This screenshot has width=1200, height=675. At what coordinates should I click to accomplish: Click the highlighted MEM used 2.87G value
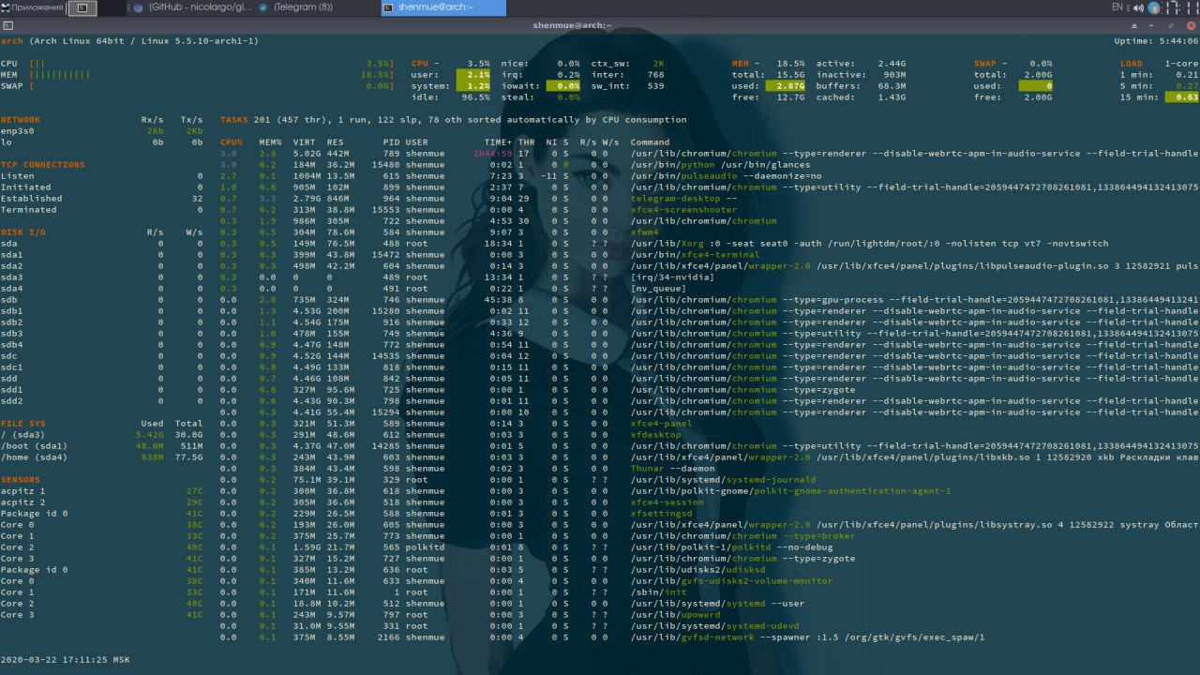[784, 86]
